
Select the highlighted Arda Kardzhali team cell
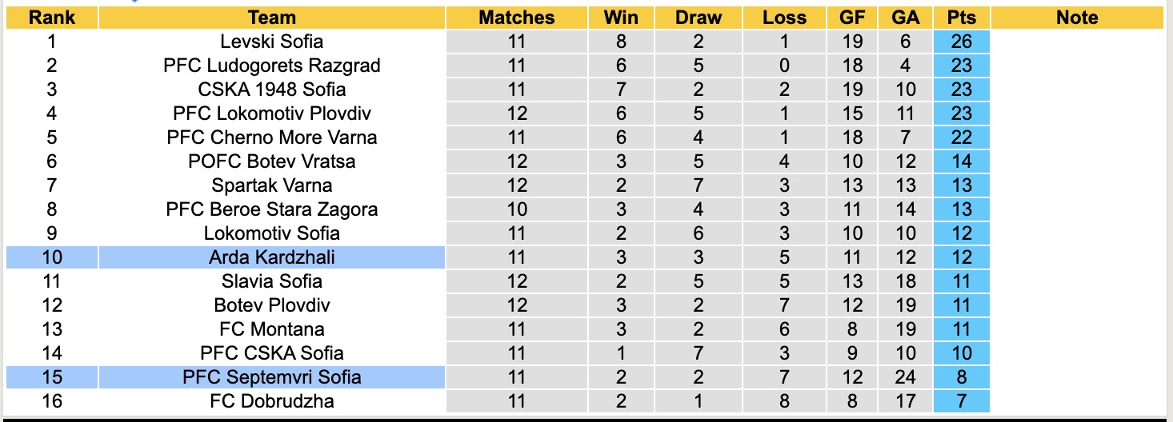pyautogui.click(x=272, y=257)
